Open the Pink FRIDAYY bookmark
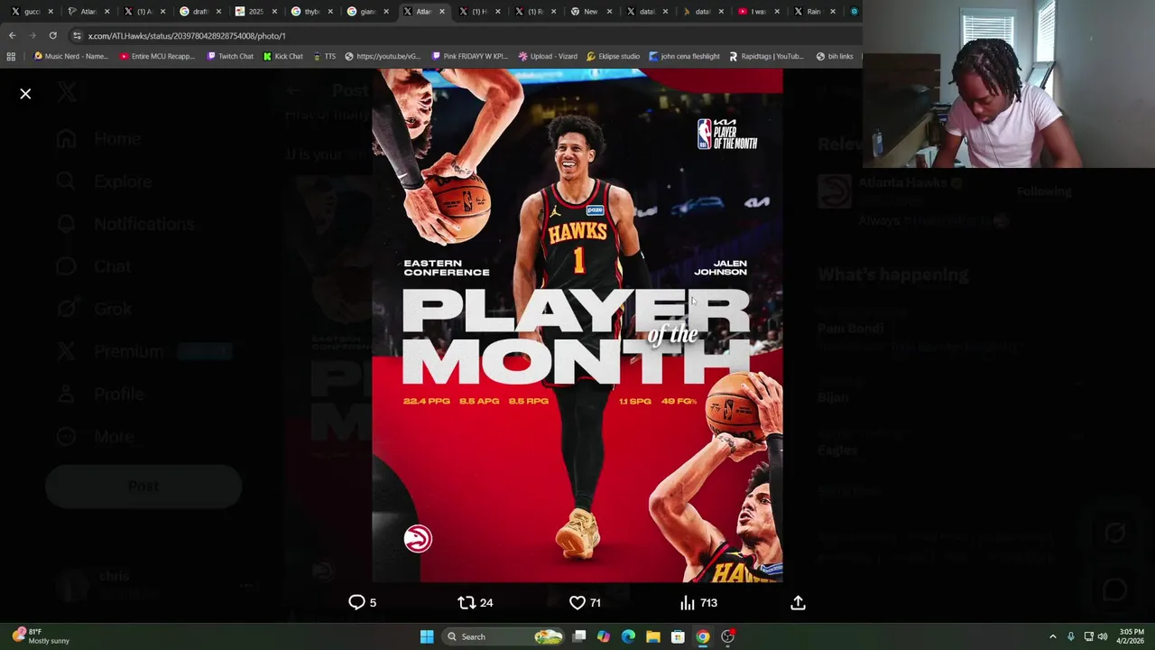This screenshot has height=650, width=1155. tap(469, 56)
